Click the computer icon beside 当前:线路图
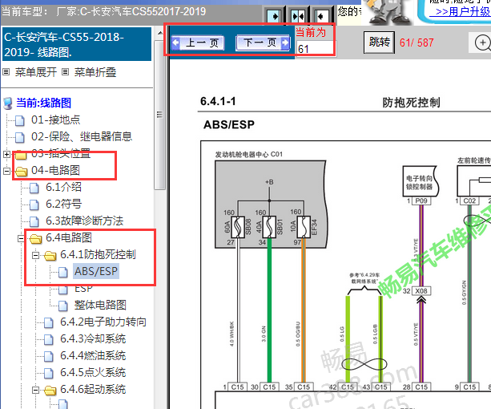The width and height of the screenshot is (491, 409). tap(8, 103)
